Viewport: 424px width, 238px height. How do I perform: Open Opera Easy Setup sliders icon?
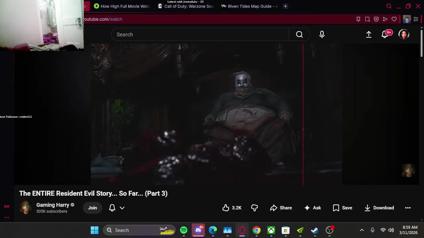[416, 19]
